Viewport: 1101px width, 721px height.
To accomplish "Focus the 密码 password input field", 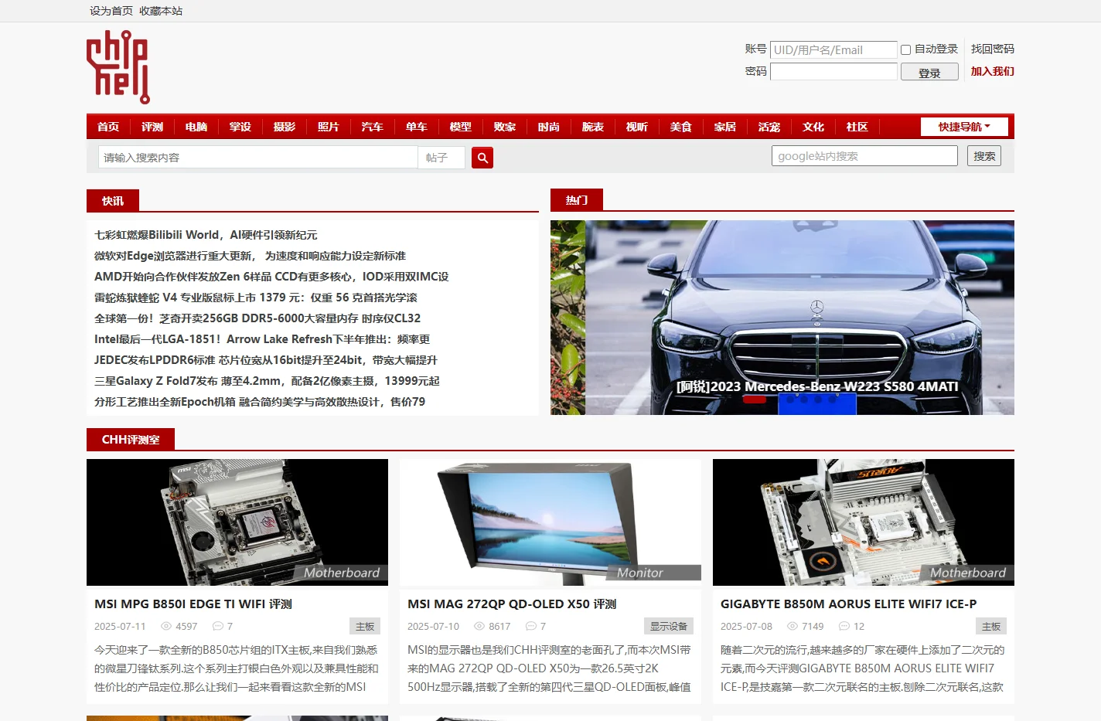I will 833,72.
